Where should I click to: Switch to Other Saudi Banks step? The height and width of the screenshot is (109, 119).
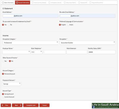[70, 3]
